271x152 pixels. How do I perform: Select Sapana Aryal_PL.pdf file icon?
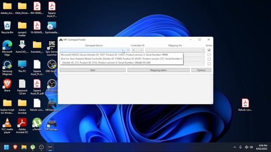pyautogui.click(x=37, y=87)
